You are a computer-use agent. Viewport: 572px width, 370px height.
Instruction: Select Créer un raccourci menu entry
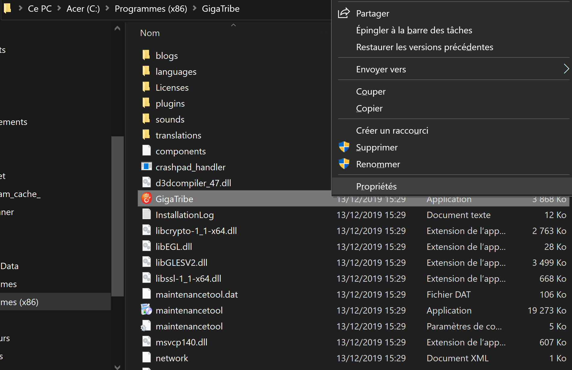(x=392, y=130)
